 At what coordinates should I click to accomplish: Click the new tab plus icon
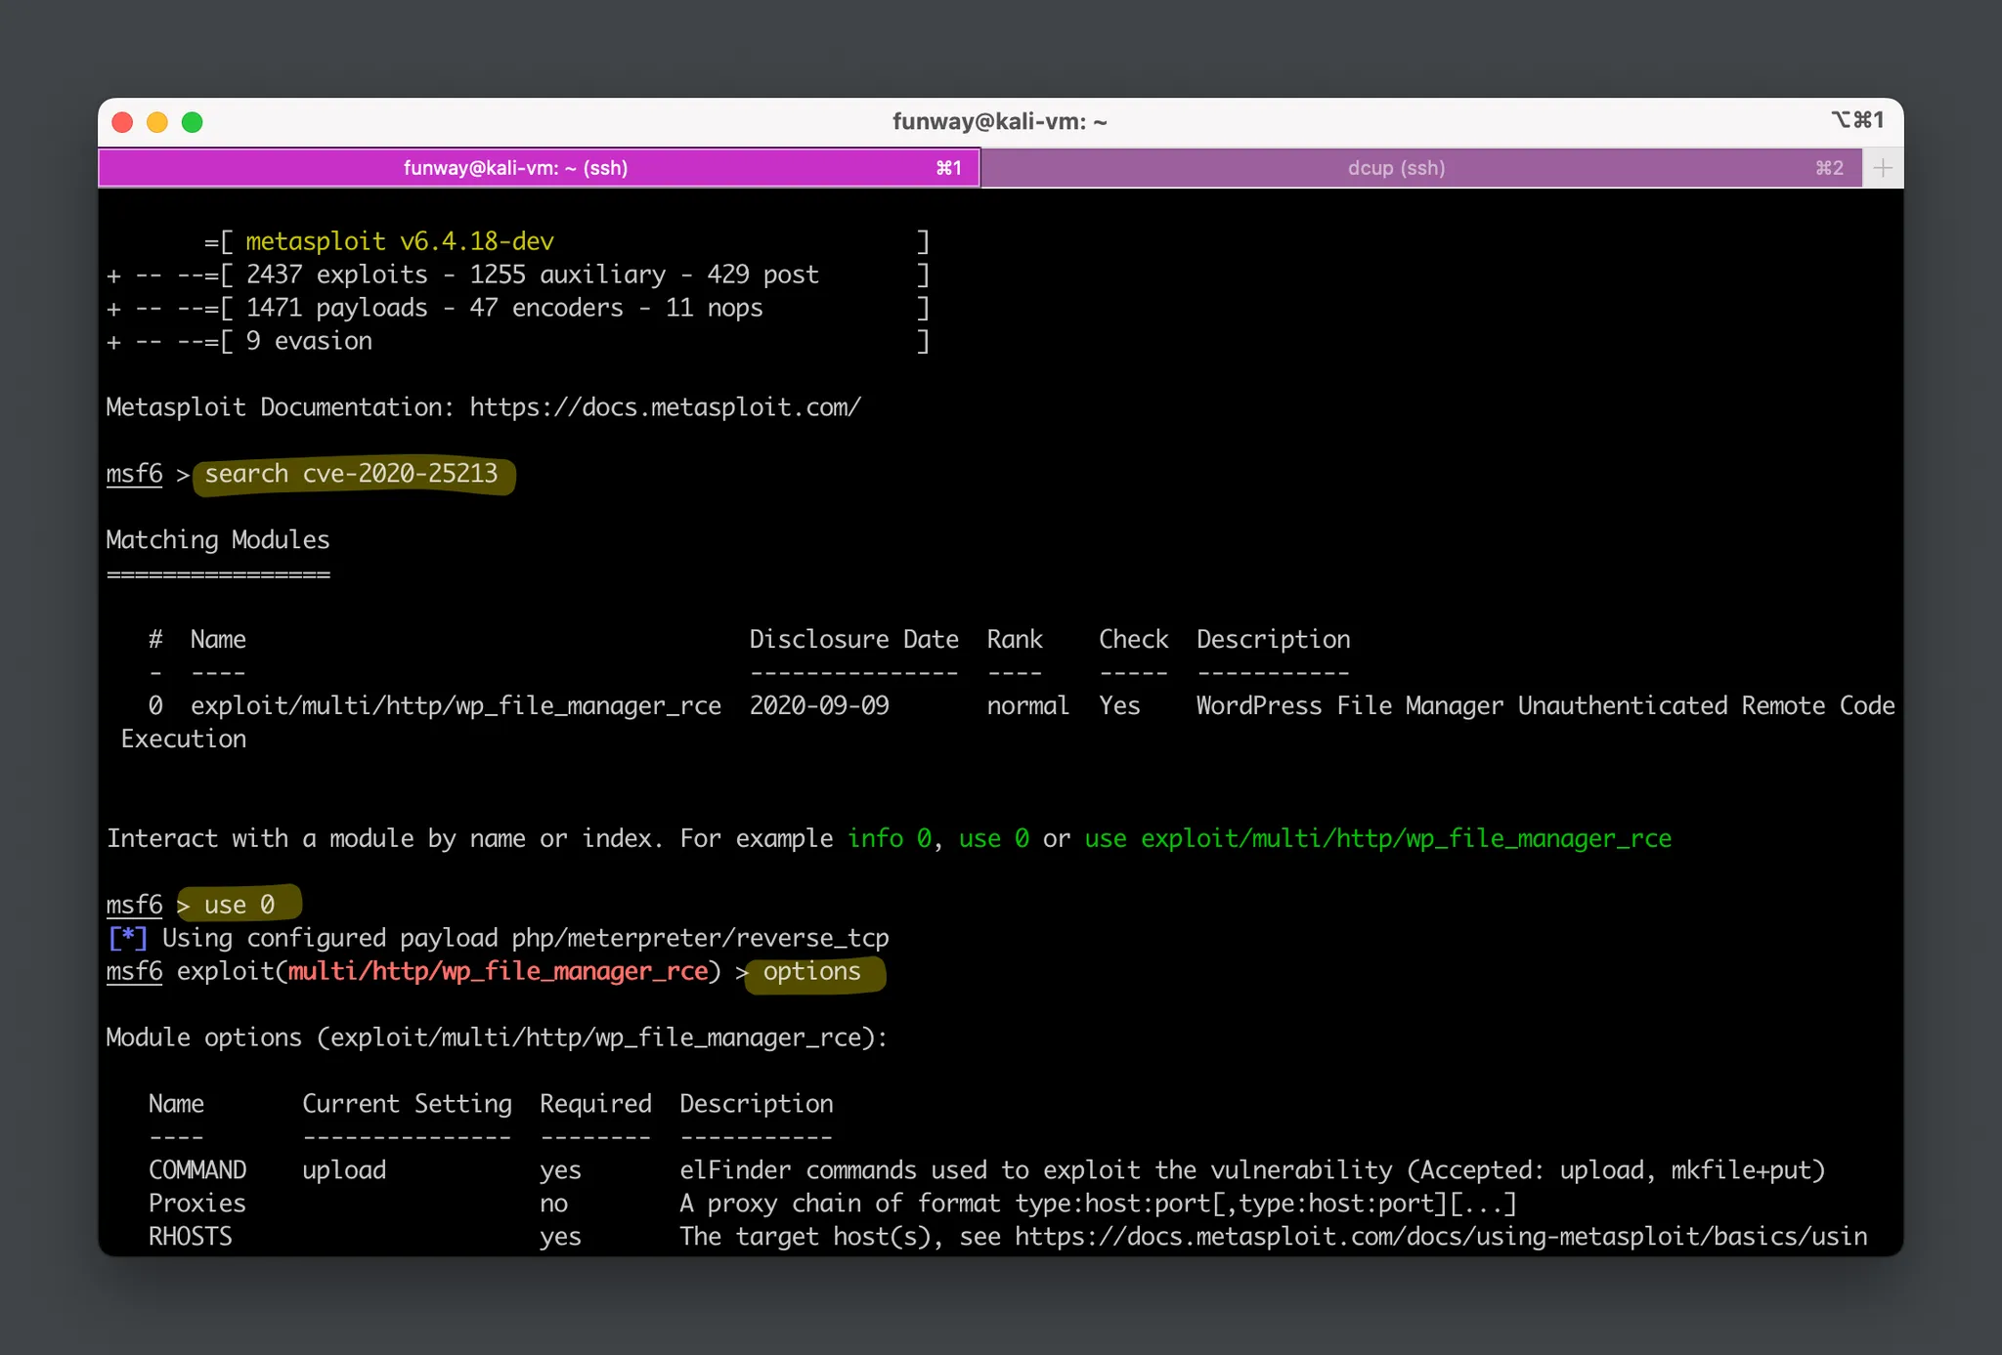click(x=1883, y=168)
